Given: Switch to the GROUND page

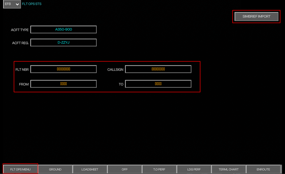Looking at the screenshot, I should point(55,169).
